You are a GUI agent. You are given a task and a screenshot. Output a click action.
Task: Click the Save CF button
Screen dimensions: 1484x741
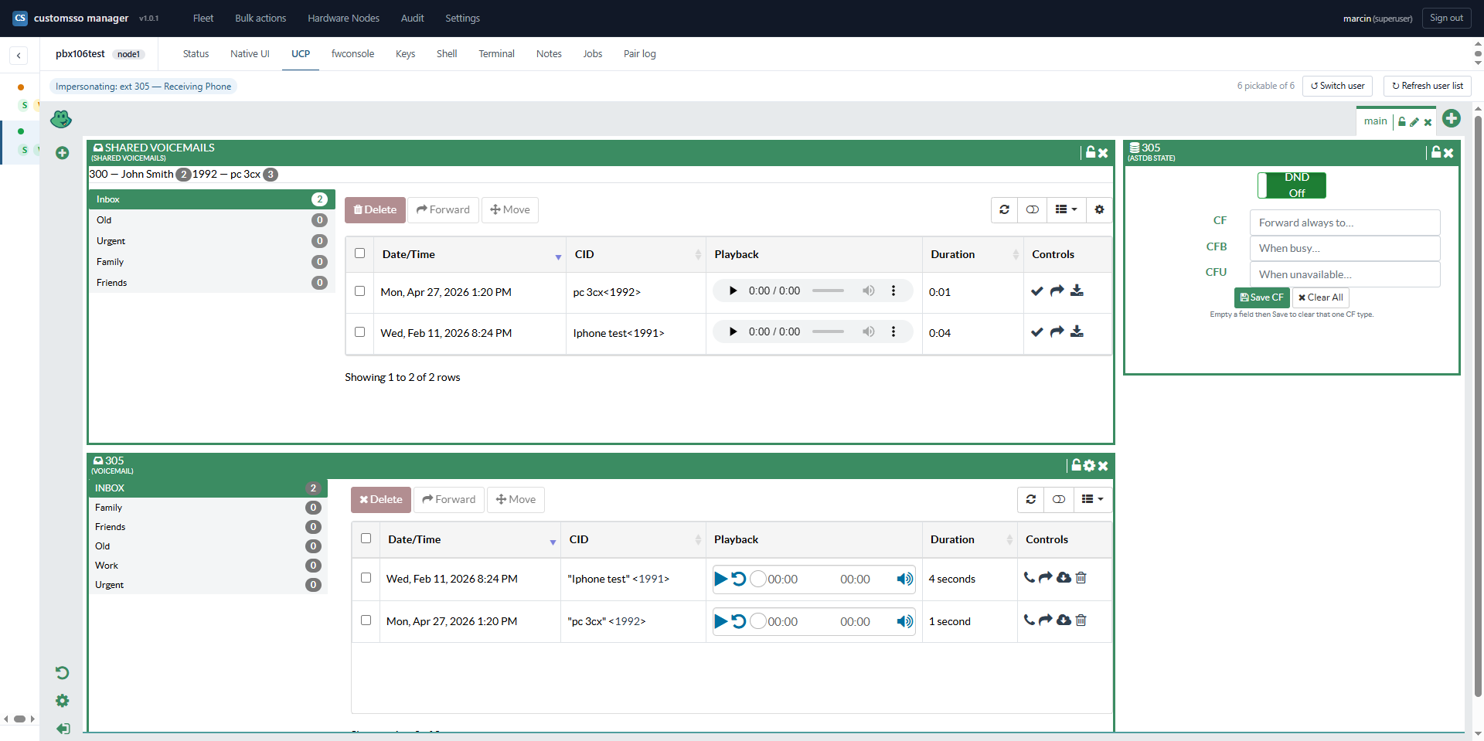(1261, 297)
